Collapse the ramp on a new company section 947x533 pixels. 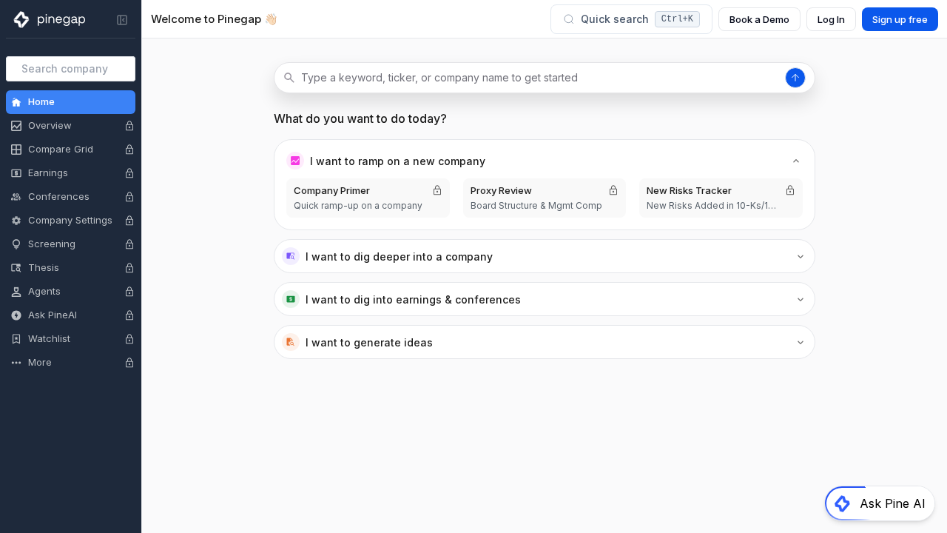[x=796, y=161]
